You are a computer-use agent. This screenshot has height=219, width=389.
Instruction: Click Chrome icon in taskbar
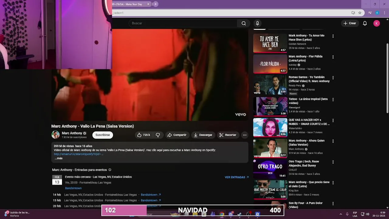pos(222,214)
